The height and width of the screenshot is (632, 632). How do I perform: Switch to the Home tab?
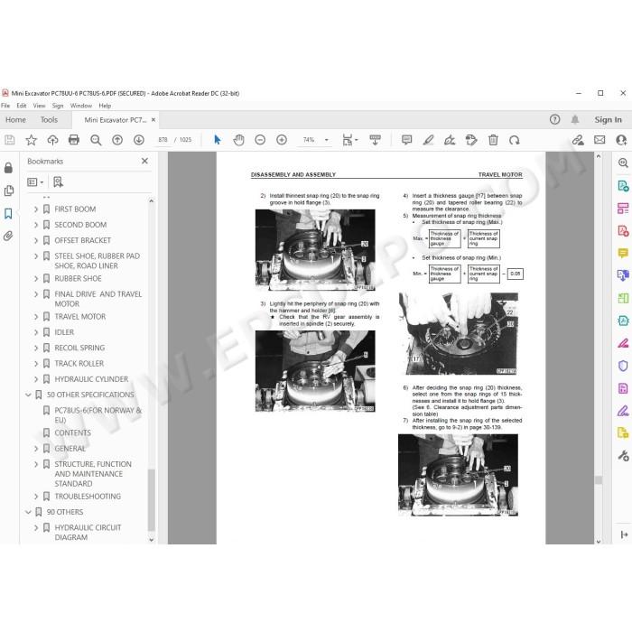(15, 120)
